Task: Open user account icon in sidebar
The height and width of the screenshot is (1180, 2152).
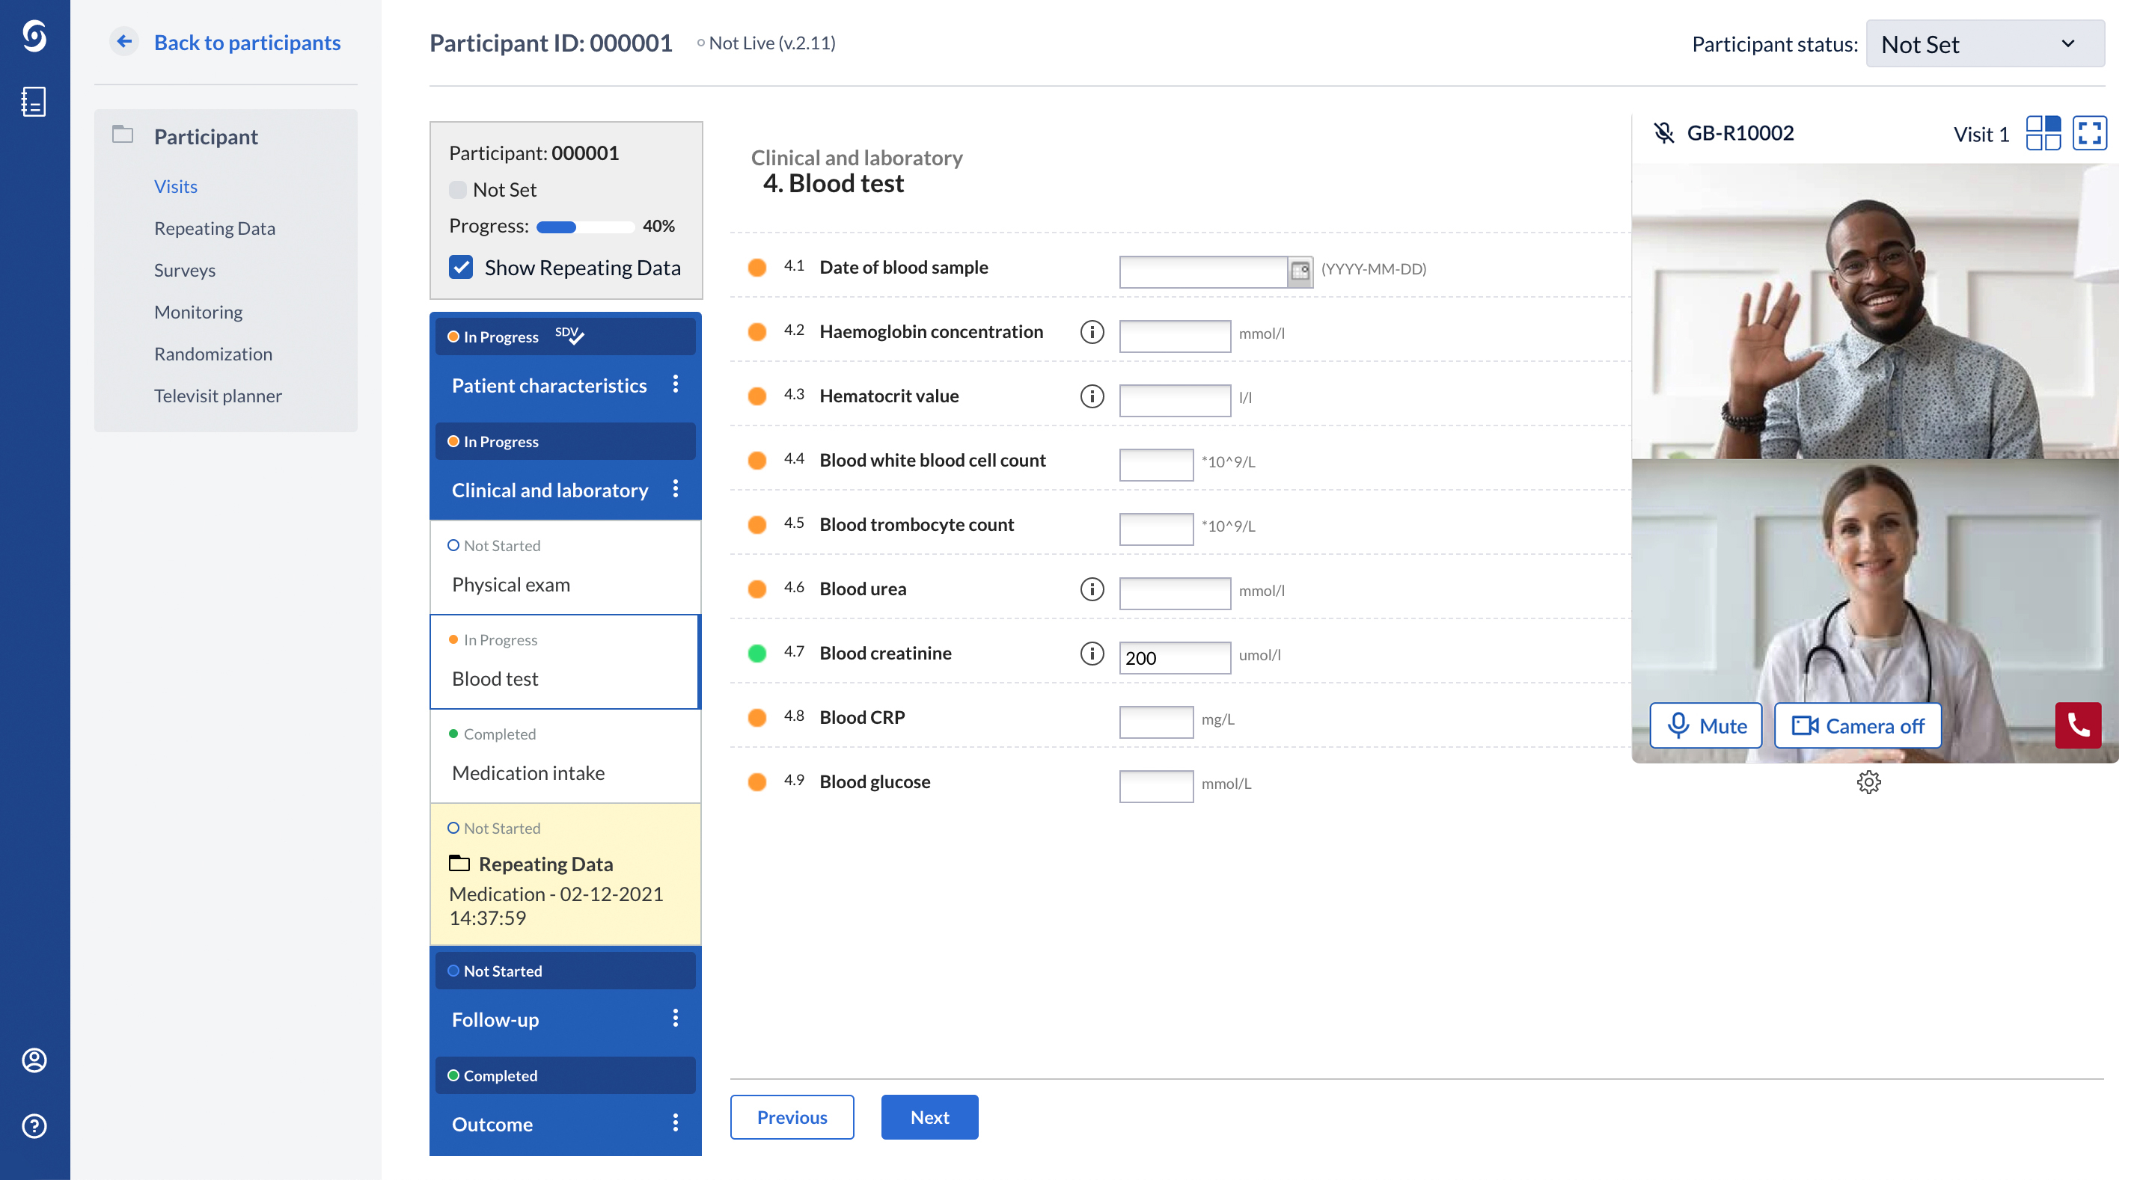Action: pos(34,1060)
